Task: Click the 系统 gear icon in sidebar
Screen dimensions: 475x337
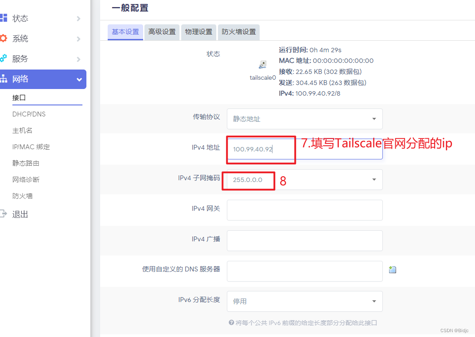Action: (4, 39)
